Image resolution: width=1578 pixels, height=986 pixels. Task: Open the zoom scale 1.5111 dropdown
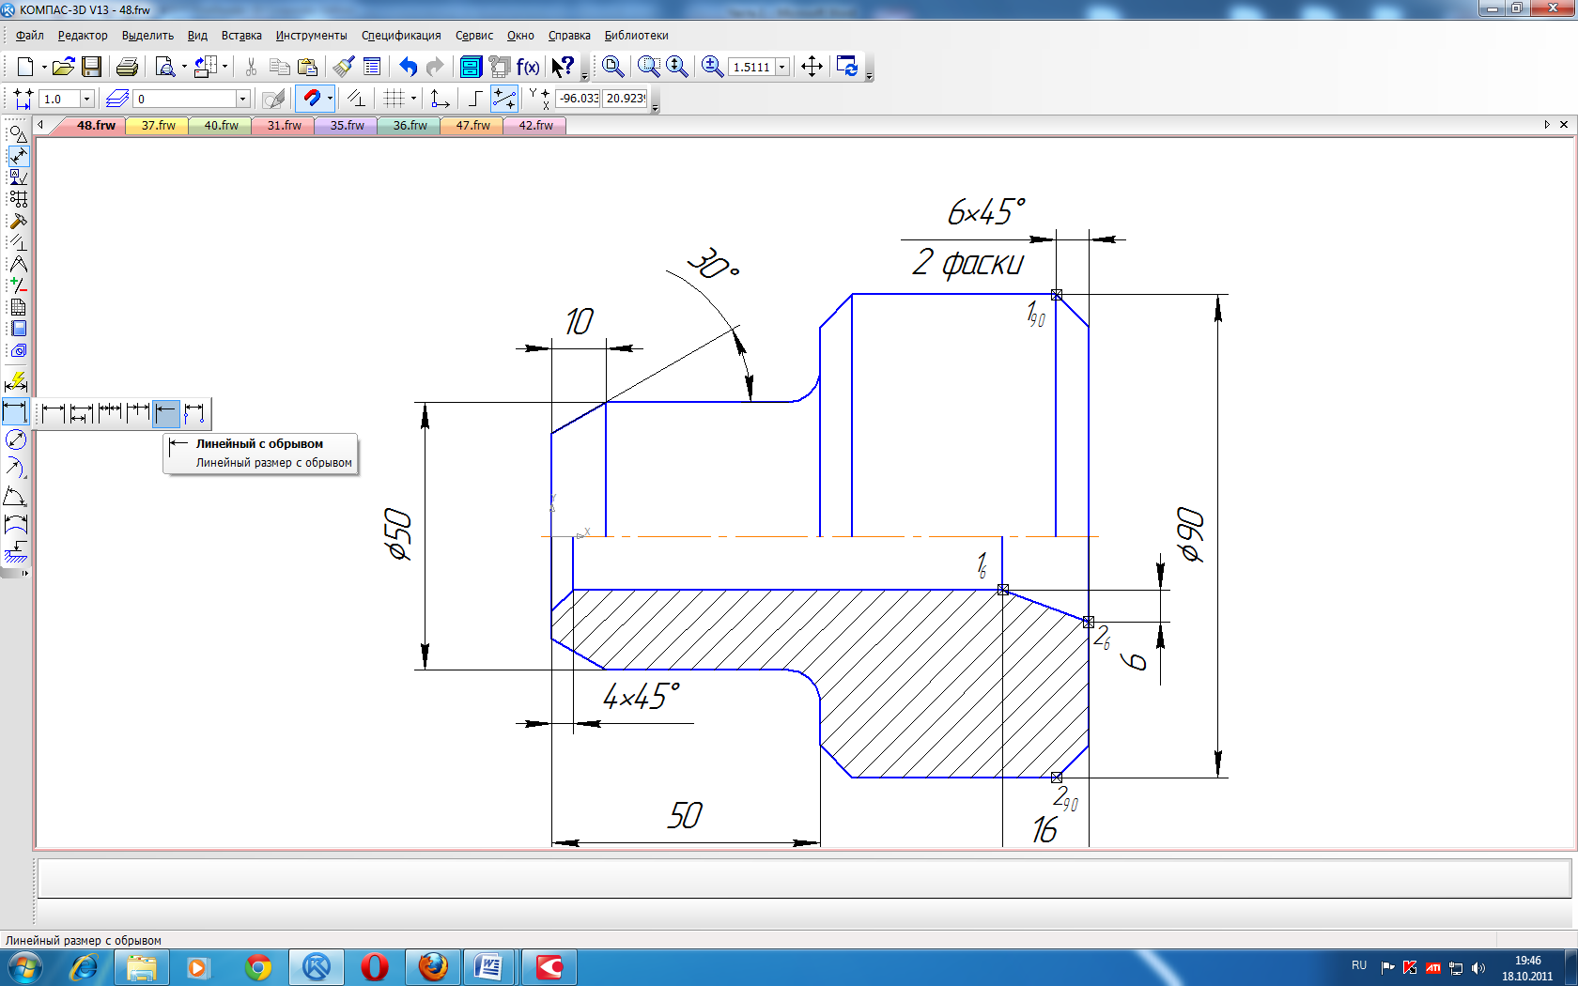[781, 68]
